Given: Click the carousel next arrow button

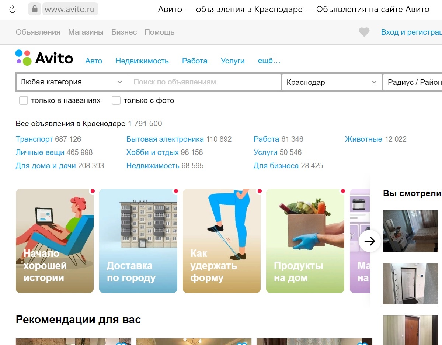Looking at the screenshot, I should pos(369,241).
